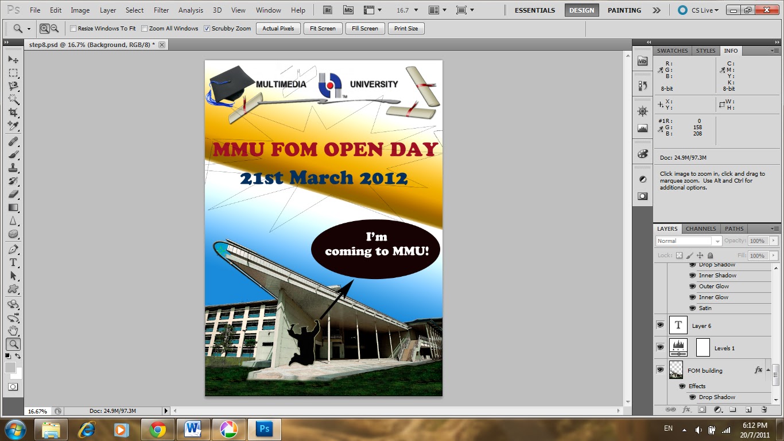Click the Actual Pixels button

pos(278,28)
